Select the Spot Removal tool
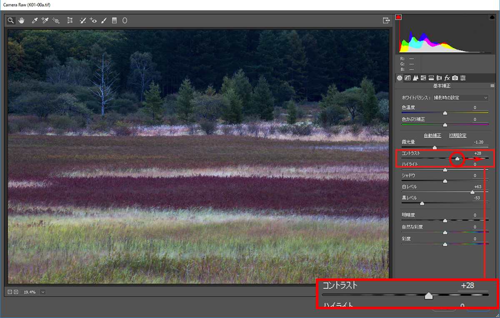 [x=83, y=20]
